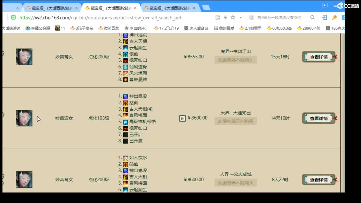
Task: Click the 暮鼓晨钟 skill icon
Action: 126,80
